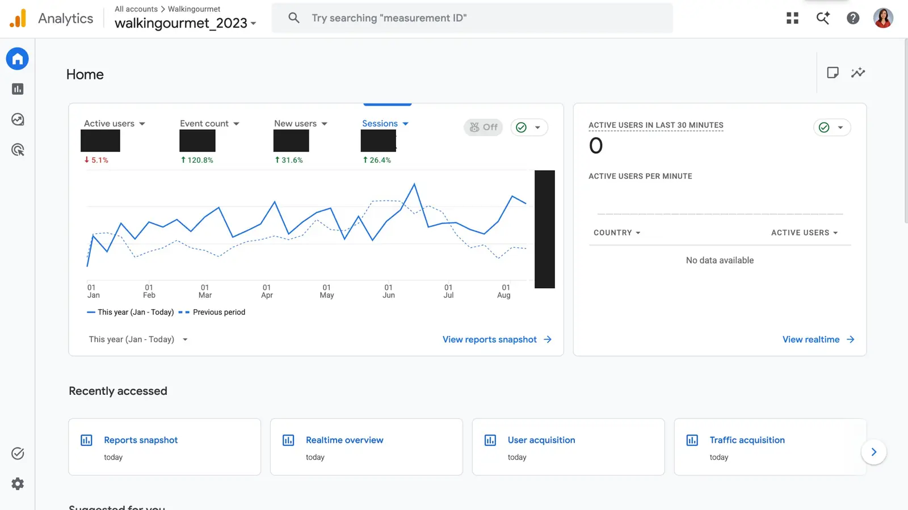Open User acquisition recent card

pyautogui.click(x=568, y=447)
